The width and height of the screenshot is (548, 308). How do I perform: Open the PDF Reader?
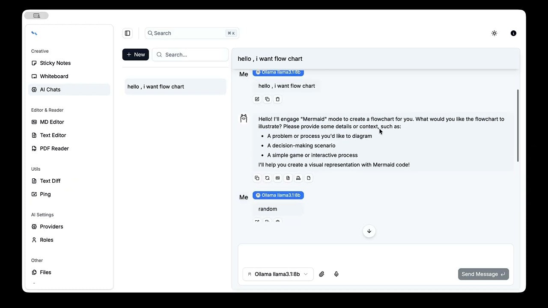[x=69, y=148]
